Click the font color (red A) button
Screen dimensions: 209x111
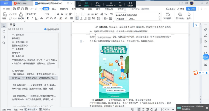66,18
